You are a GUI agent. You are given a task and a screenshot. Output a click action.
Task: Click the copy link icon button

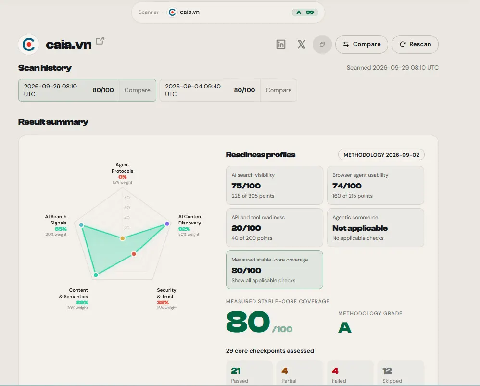pos(322,44)
